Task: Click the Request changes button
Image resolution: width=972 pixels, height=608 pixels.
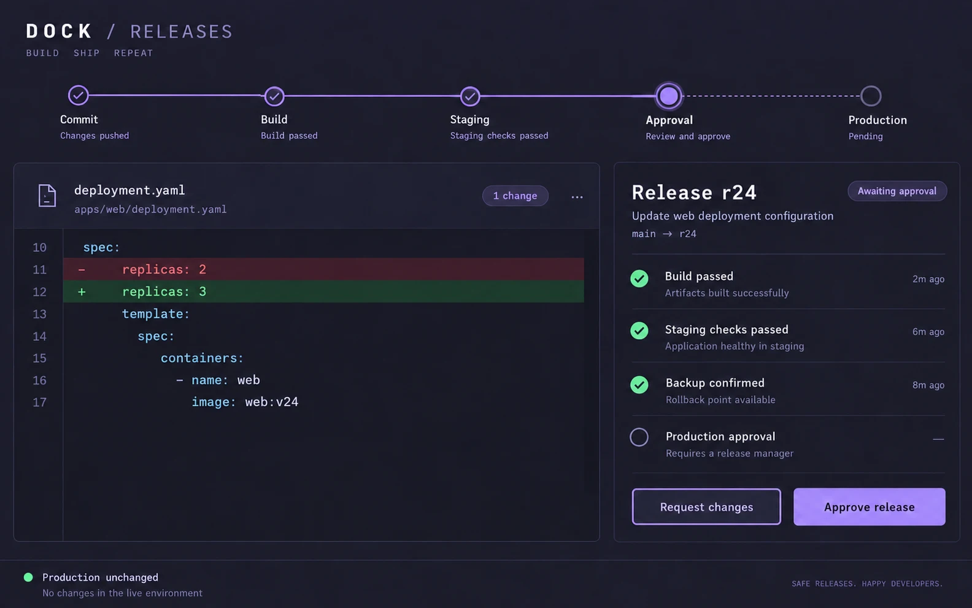Action: coord(706,507)
